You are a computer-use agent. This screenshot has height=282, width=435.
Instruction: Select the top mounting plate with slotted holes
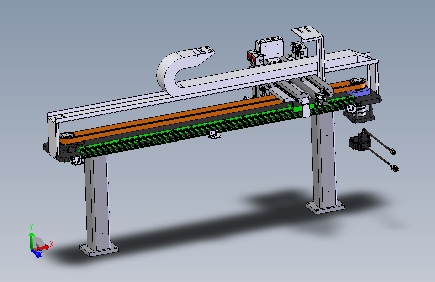coord(307,33)
